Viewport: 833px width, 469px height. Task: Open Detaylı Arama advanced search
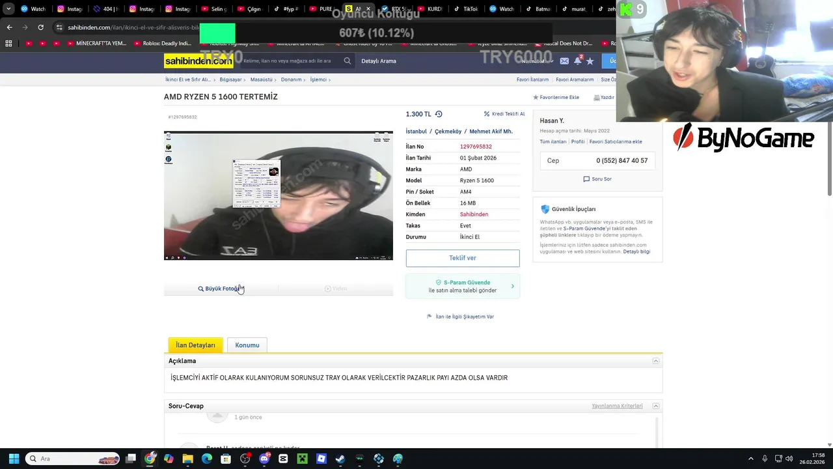coord(379,61)
